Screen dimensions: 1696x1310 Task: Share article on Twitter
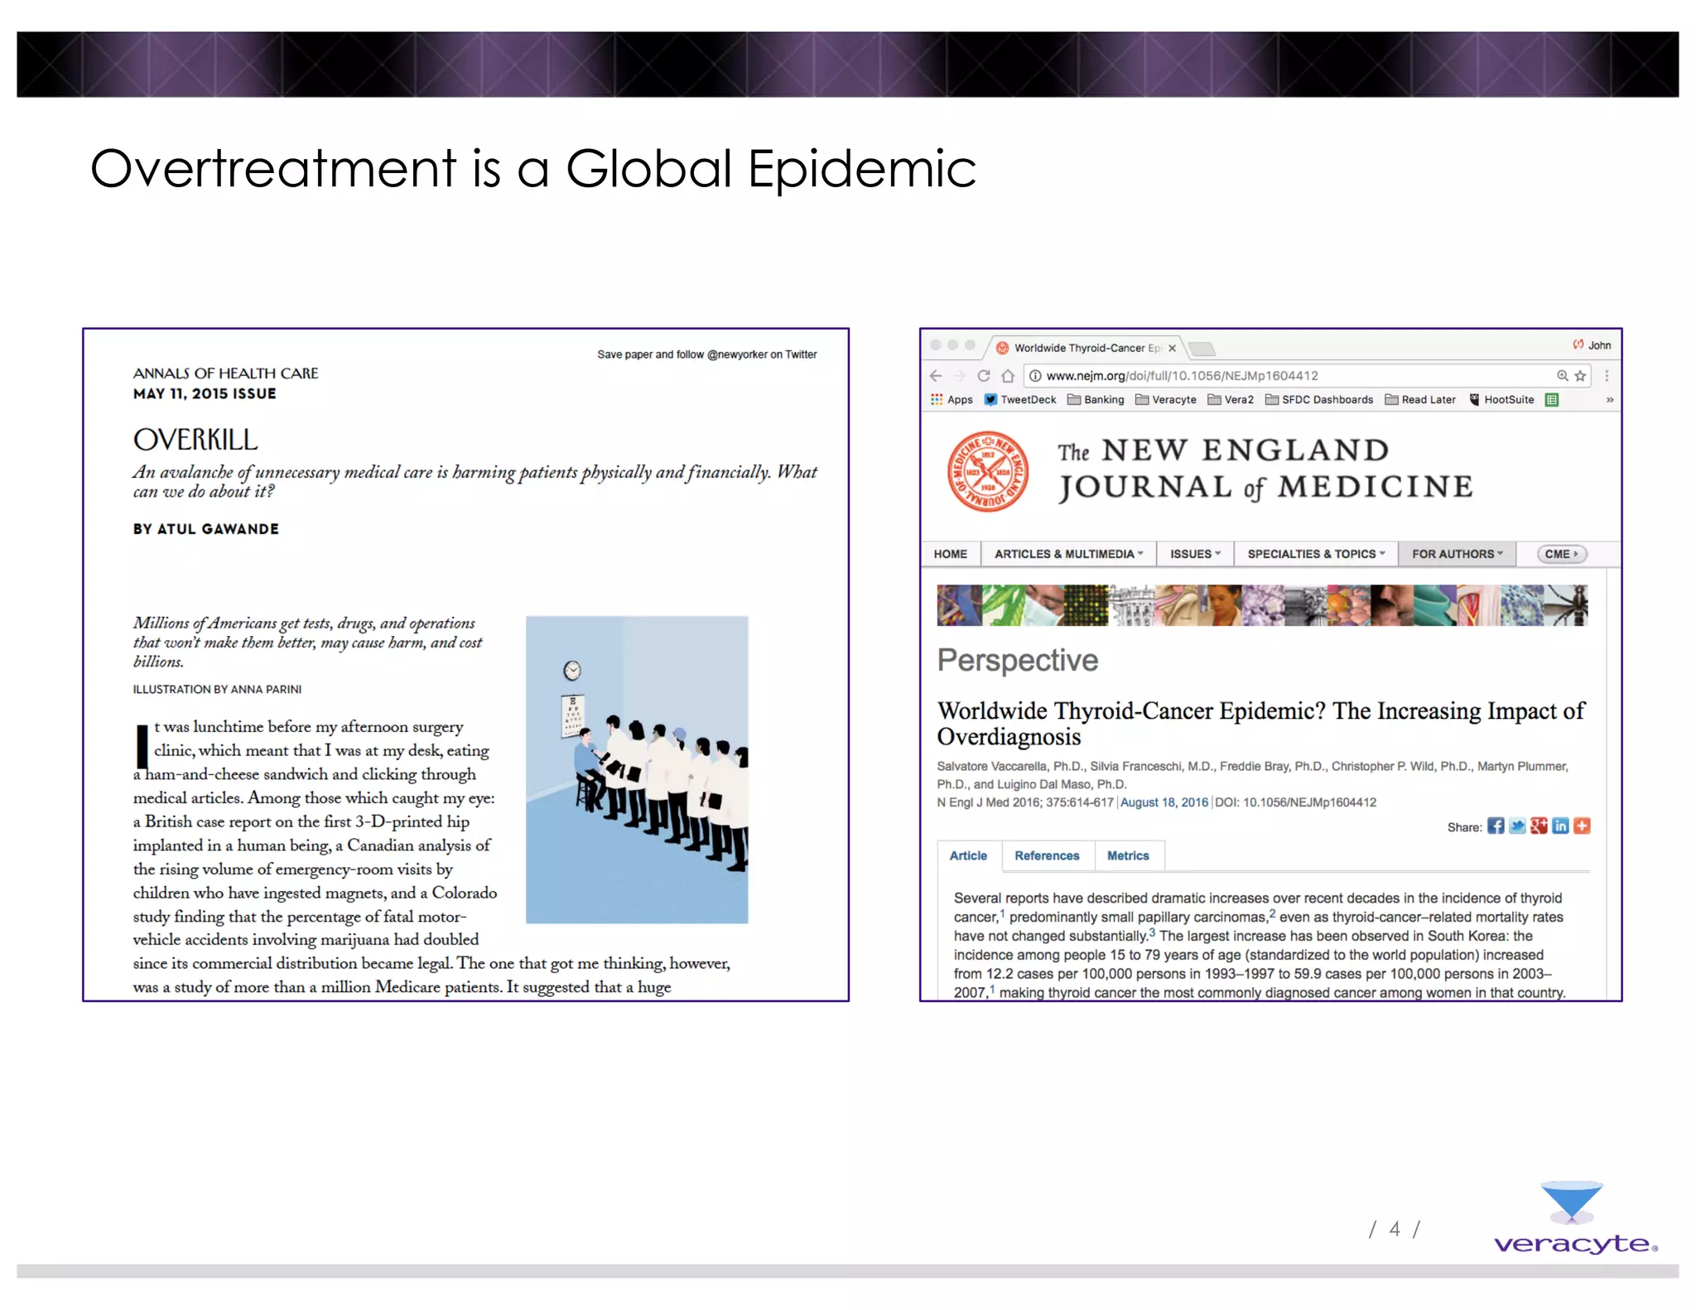tap(1517, 826)
